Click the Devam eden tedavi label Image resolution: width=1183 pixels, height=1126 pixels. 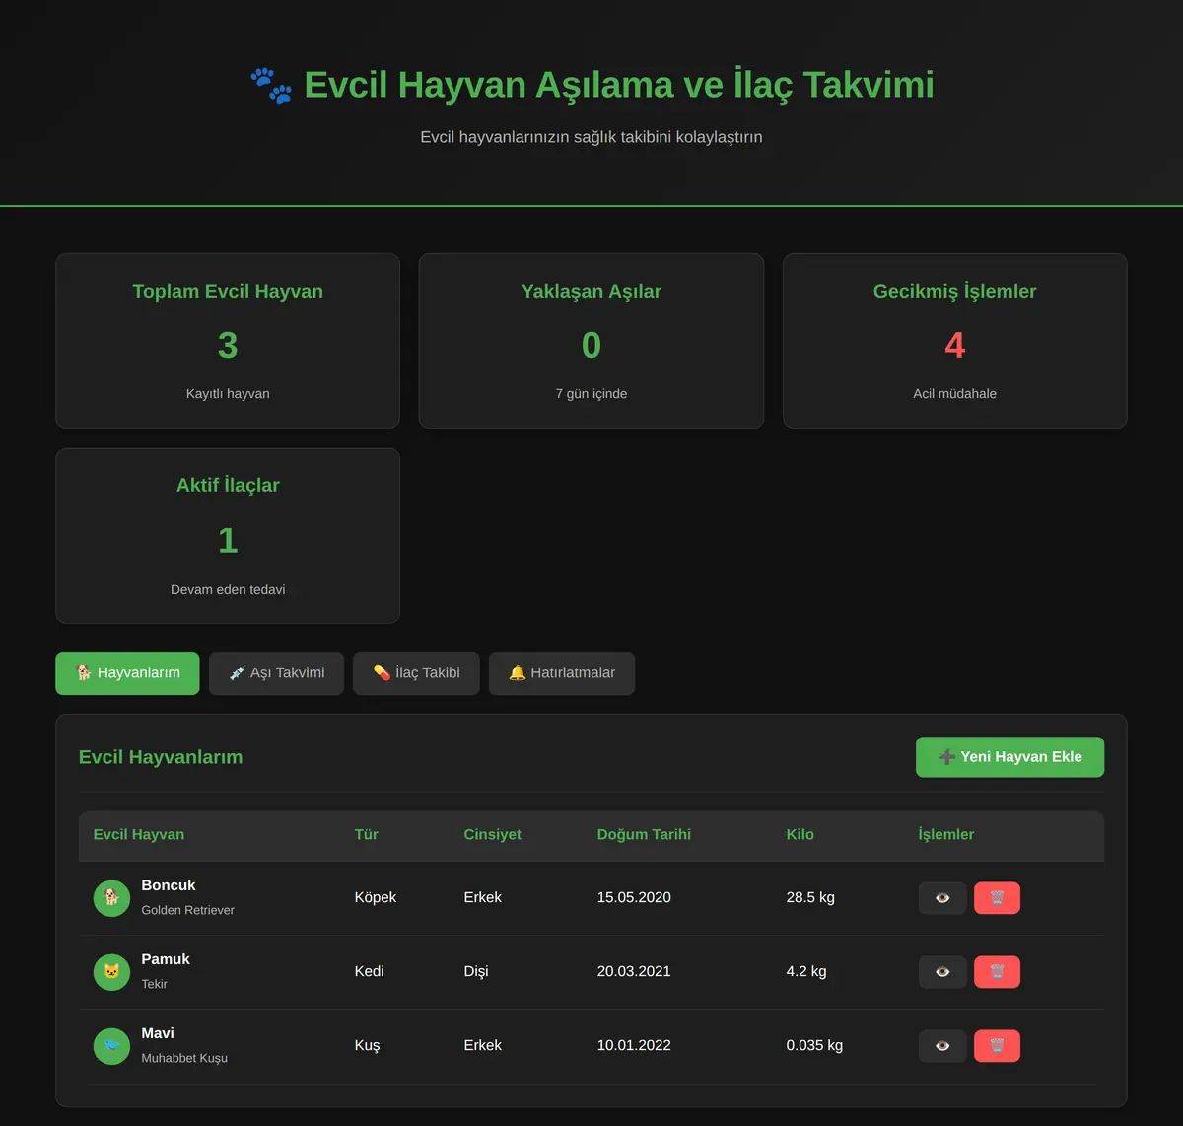click(x=228, y=589)
